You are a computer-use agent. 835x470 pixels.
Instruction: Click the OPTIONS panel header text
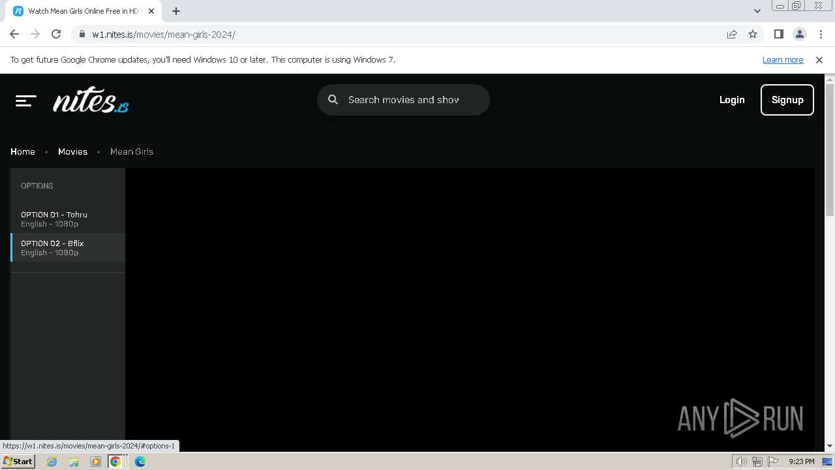coord(37,186)
